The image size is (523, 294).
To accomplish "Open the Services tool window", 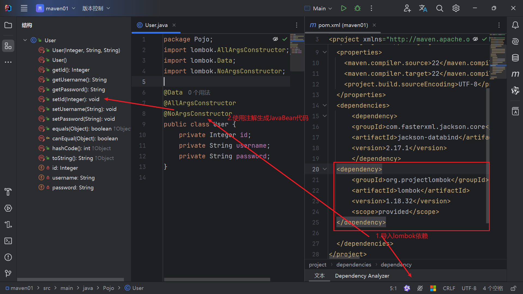I will pos(8,208).
